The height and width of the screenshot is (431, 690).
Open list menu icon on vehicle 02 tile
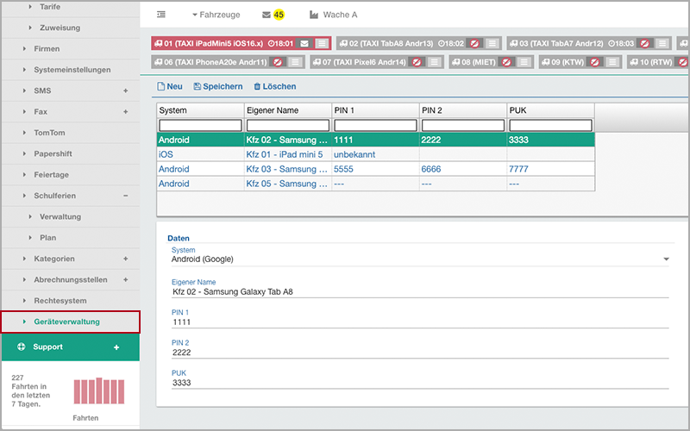pyautogui.click(x=492, y=43)
